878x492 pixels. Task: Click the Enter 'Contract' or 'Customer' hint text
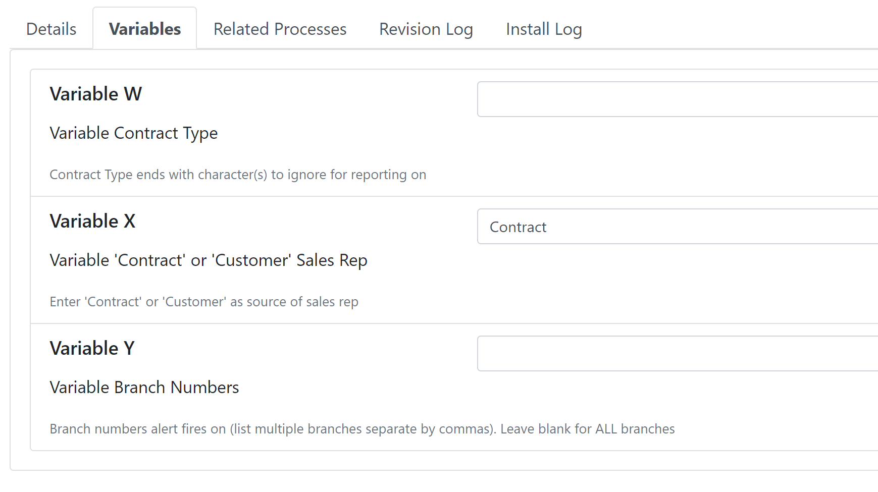click(204, 302)
